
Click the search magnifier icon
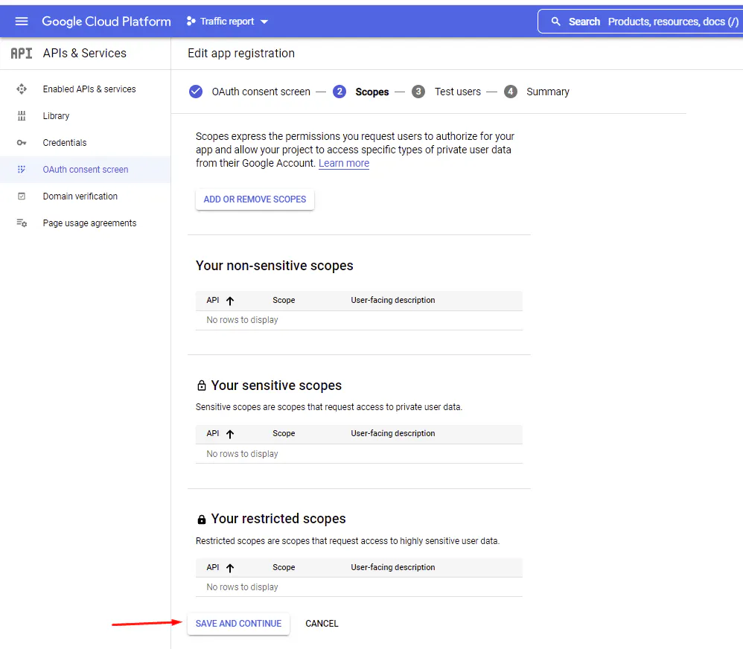tap(555, 22)
